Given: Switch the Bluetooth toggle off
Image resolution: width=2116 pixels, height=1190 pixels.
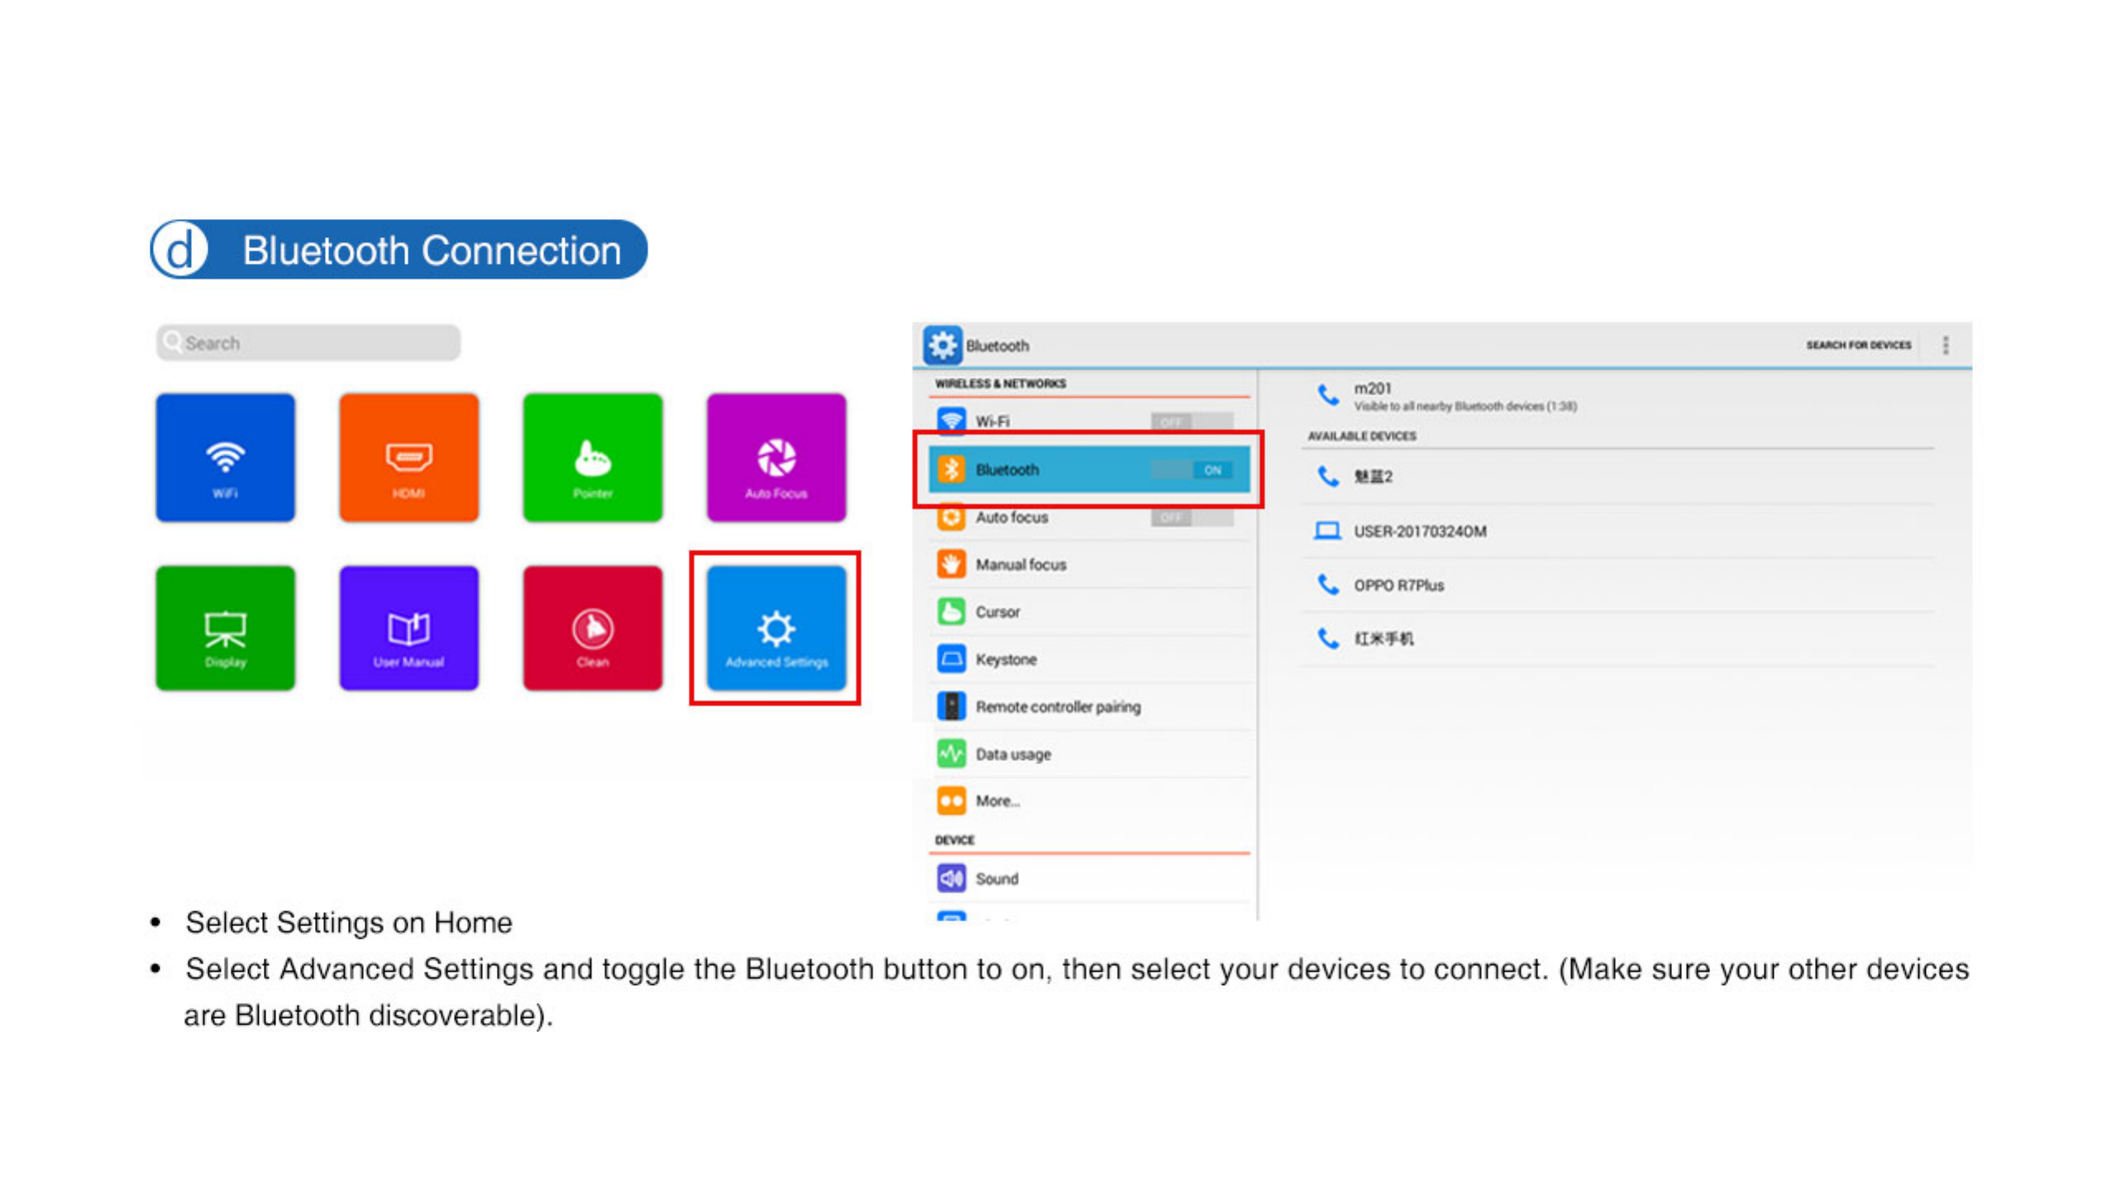Looking at the screenshot, I should click(x=1191, y=469).
